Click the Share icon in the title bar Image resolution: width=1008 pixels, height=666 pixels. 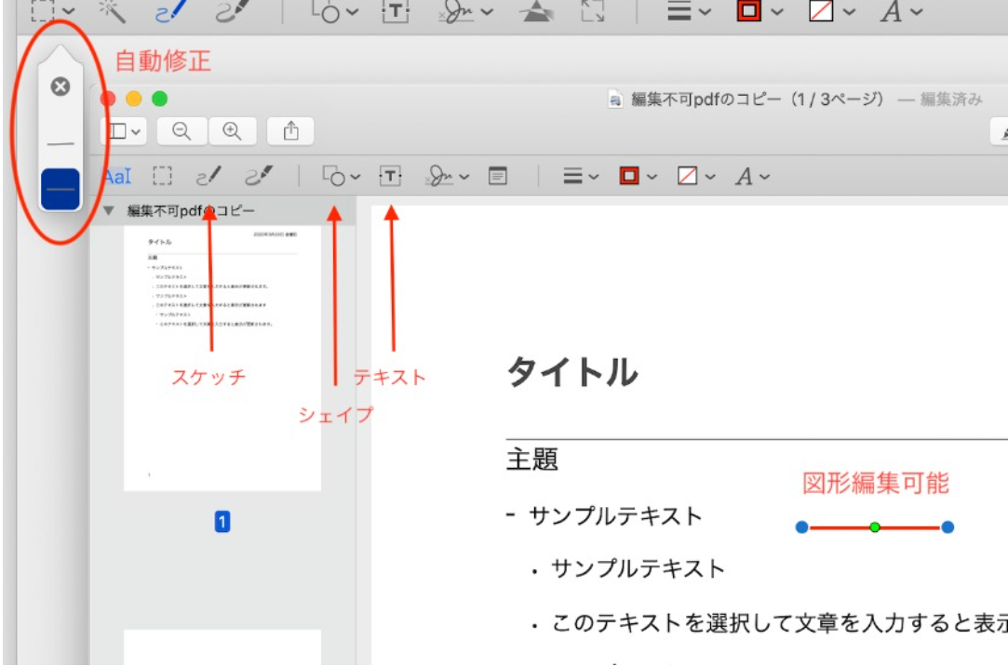pos(291,130)
